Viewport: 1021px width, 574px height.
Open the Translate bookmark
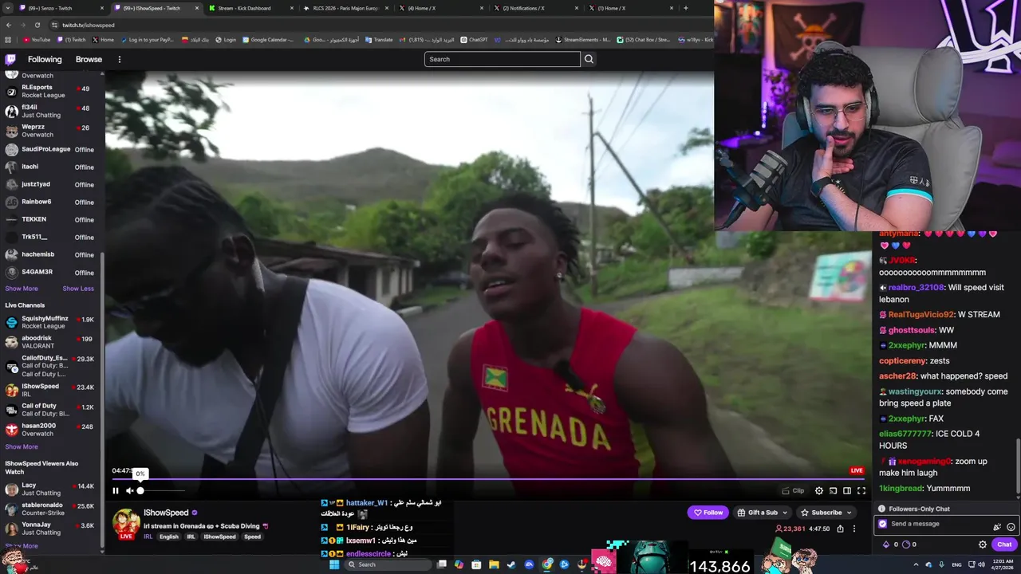[379, 39]
